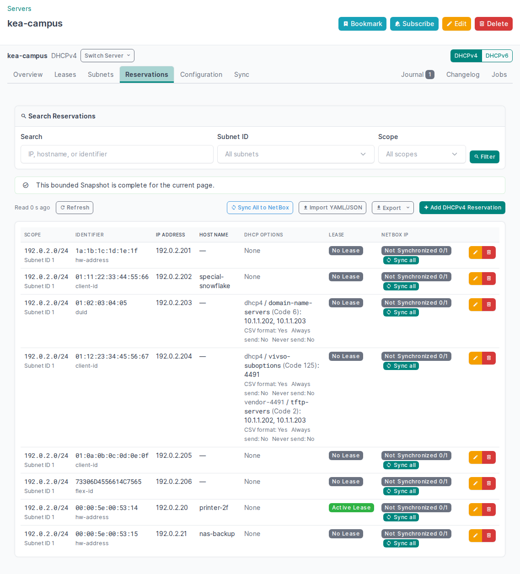
Task: Apply the search Filter button
Action: pyautogui.click(x=484, y=157)
